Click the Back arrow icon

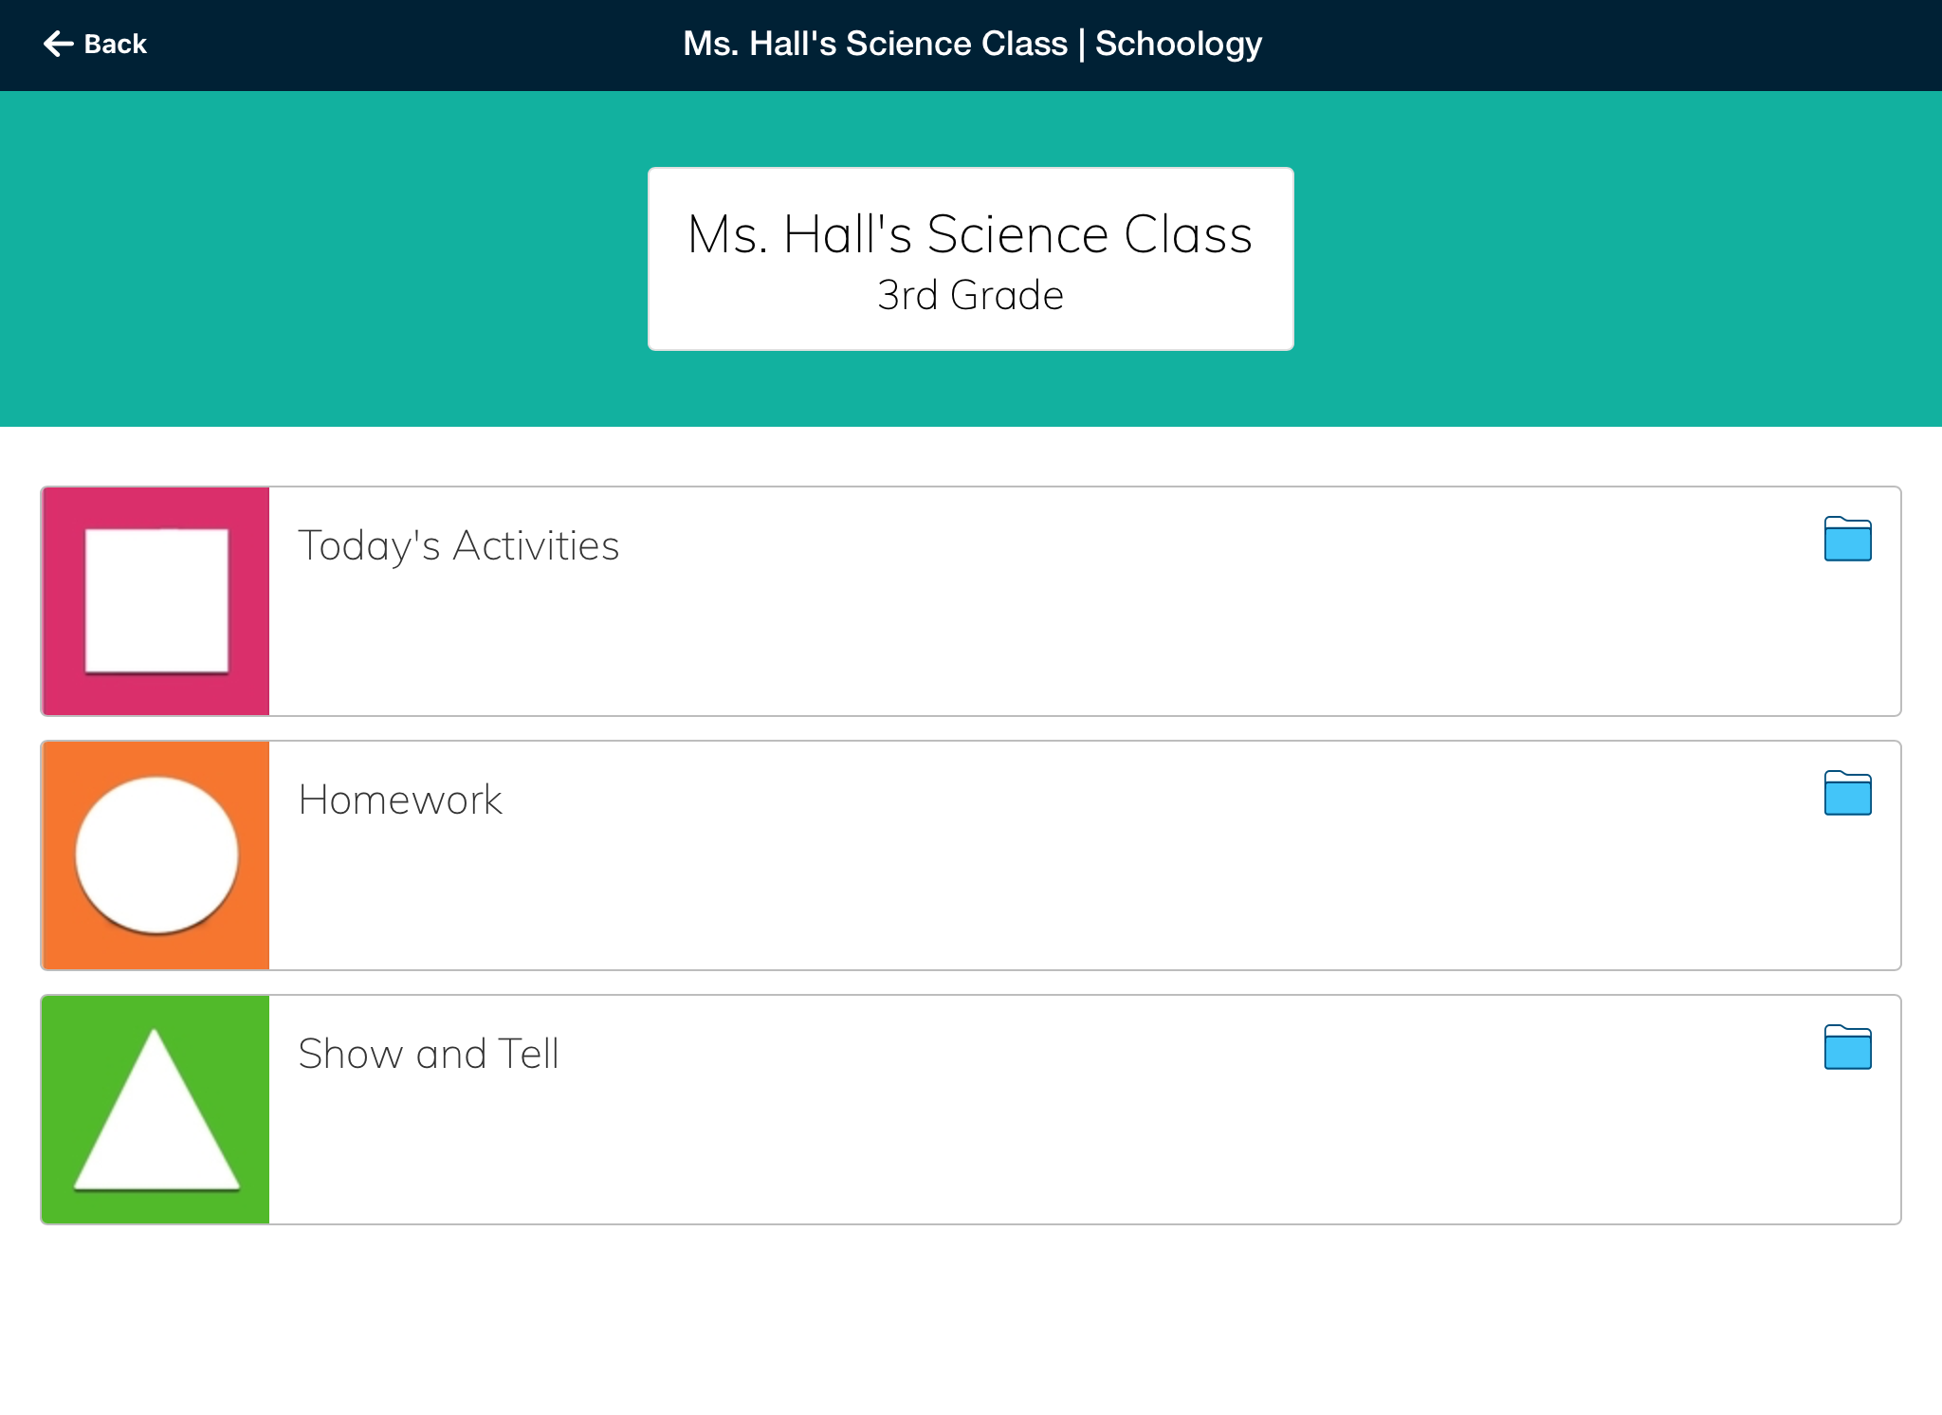click(x=59, y=44)
